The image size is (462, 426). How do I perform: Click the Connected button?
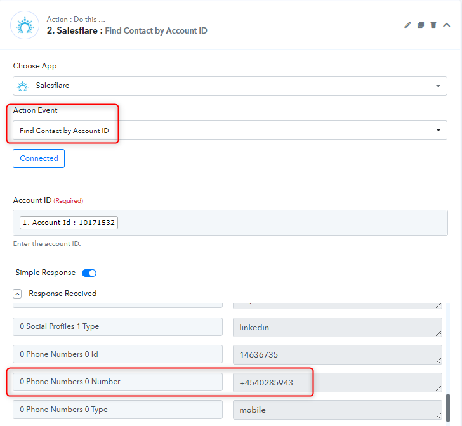coord(39,158)
